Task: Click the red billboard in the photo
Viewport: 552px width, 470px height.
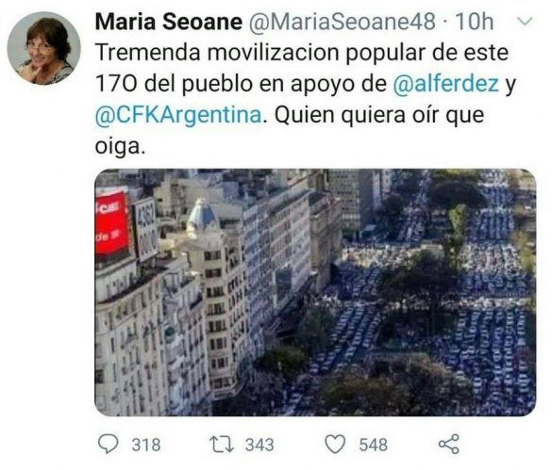Action: click(x=111, y=223)
